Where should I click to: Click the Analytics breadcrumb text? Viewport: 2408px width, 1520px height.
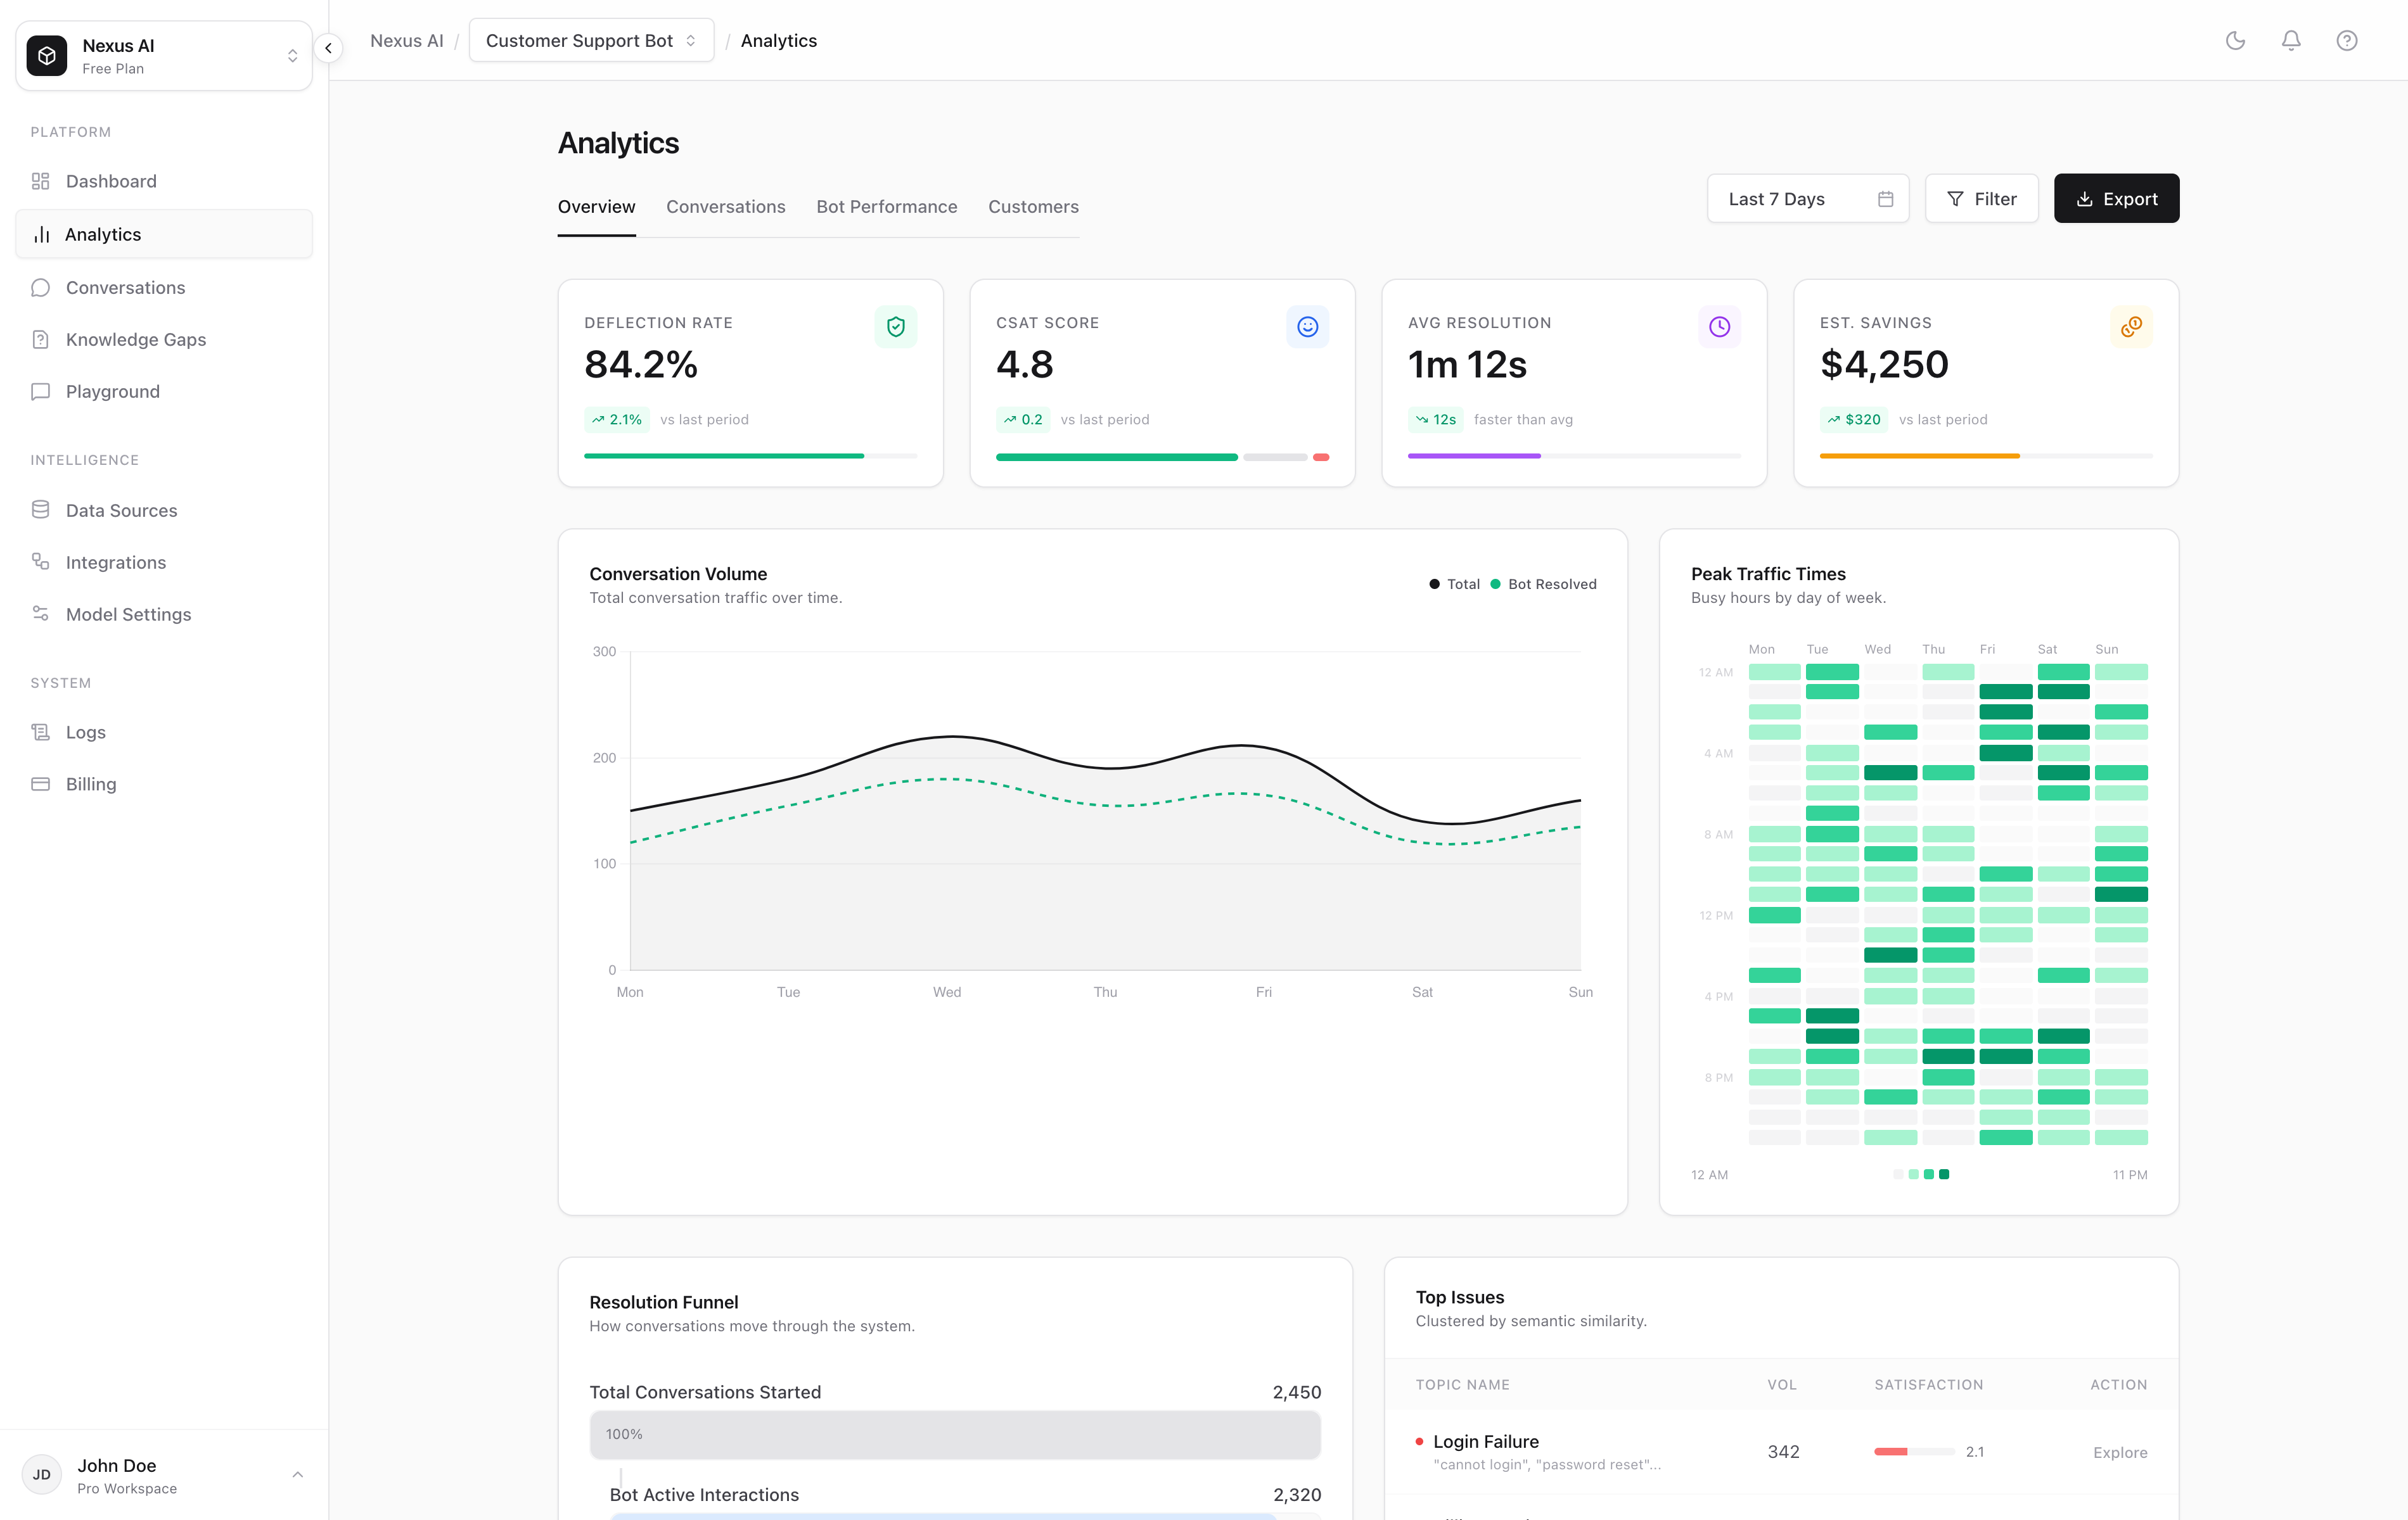tap(778, 41)
